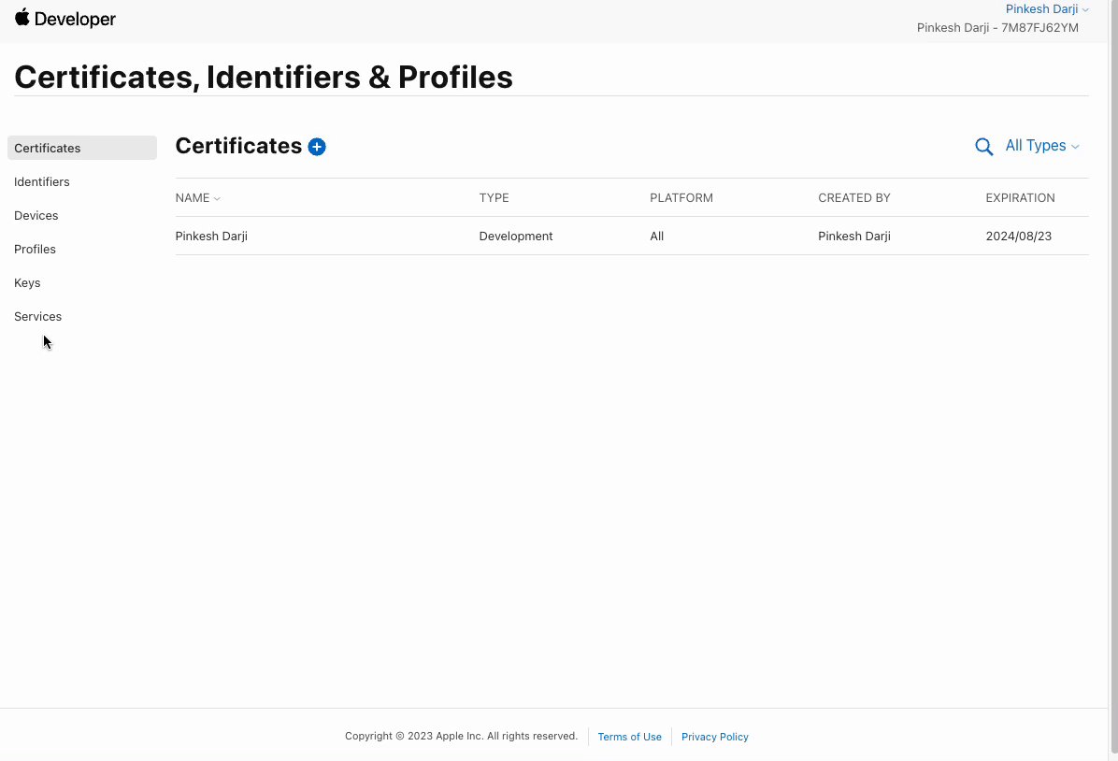Go to Devices in the sidebar
Viewport: 1118px width, 761px height.
tap(36, 215)
